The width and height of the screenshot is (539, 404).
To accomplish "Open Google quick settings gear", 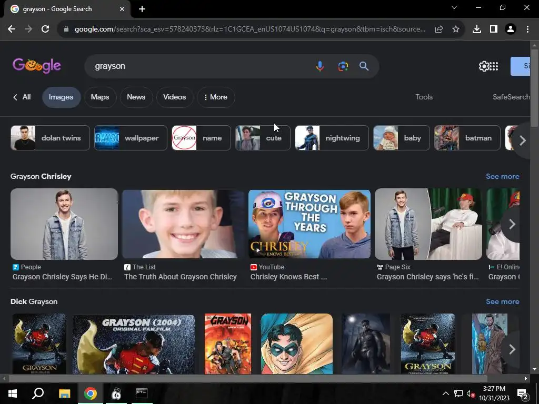I will pyautogui.click(x=484, y=66).
